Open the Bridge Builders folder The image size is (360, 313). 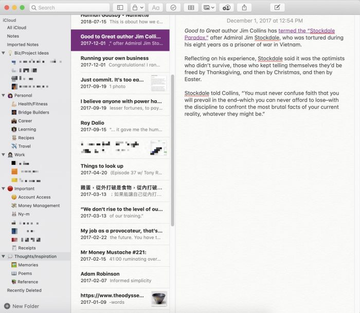click(33, 112)
